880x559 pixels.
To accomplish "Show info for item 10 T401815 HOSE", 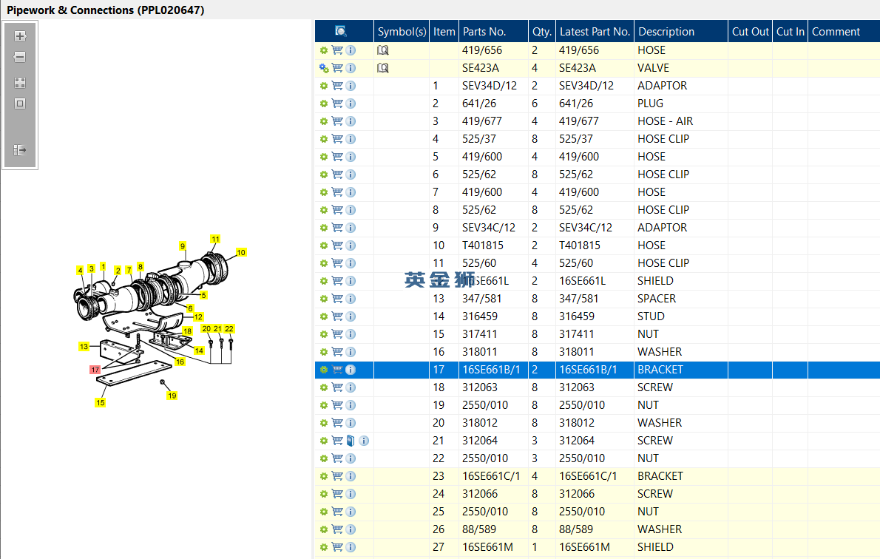I will (x=351, y=245).
